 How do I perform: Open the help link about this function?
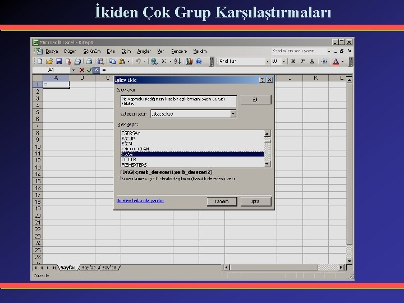coord(140,200)
